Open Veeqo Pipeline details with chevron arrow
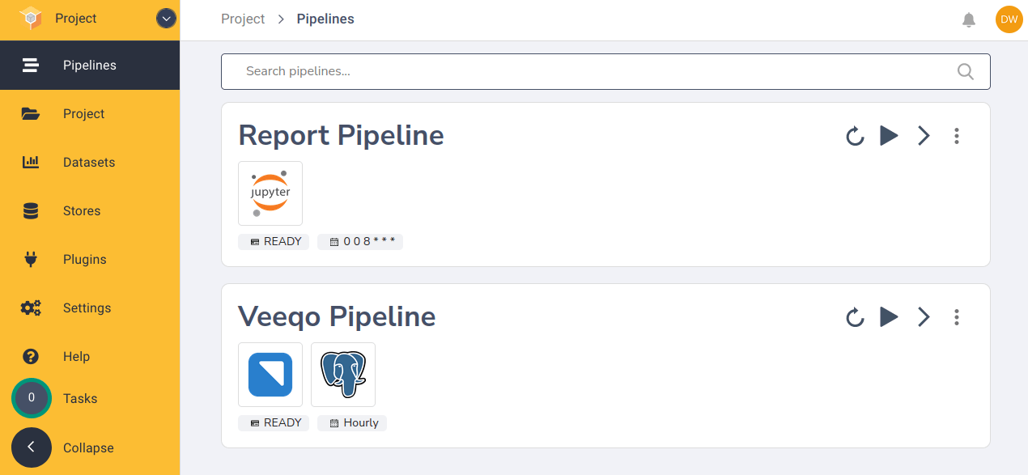The height and width of the screenshot is (475, 1028). coord(924,317)
